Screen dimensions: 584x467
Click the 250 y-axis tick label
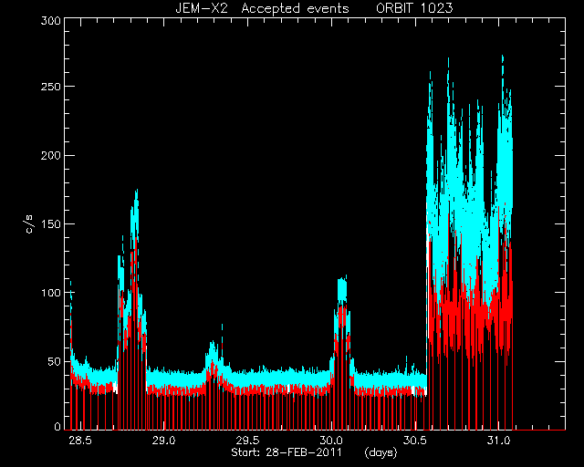point(51,87)
